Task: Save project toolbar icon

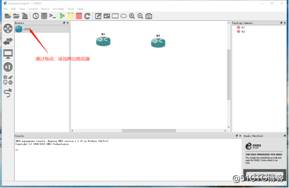Action: tap(25, 16)
